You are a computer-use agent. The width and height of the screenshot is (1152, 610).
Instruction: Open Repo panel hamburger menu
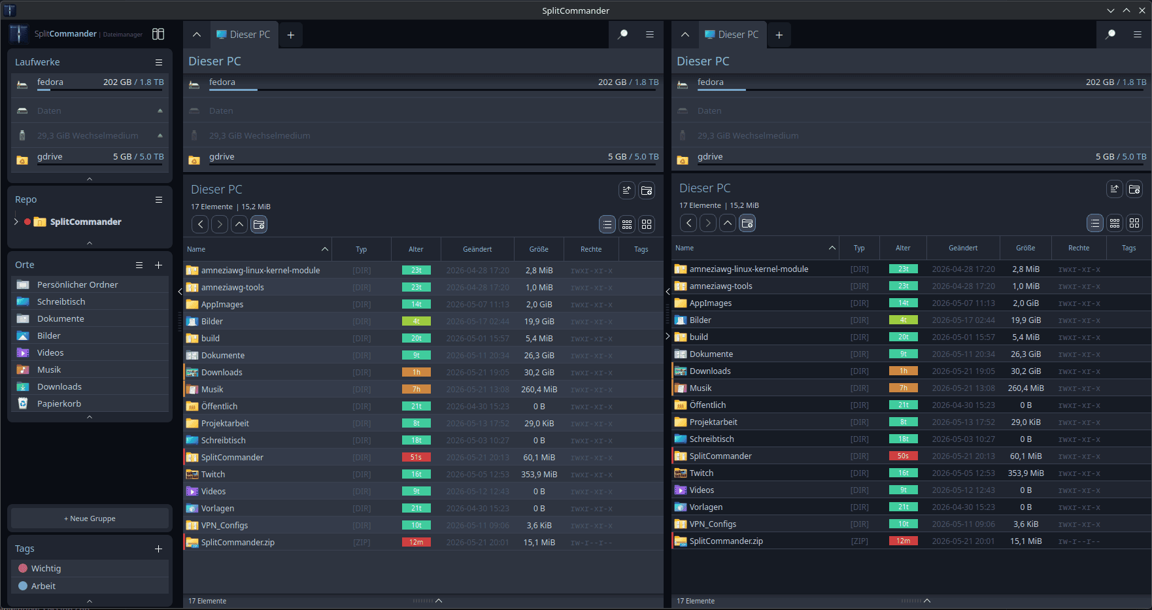click(159, 199)
